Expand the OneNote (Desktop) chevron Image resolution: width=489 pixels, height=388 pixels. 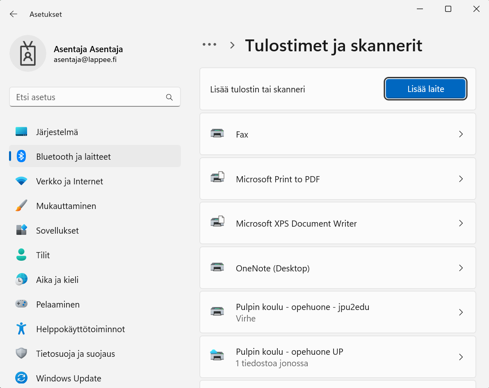point(461,268)
